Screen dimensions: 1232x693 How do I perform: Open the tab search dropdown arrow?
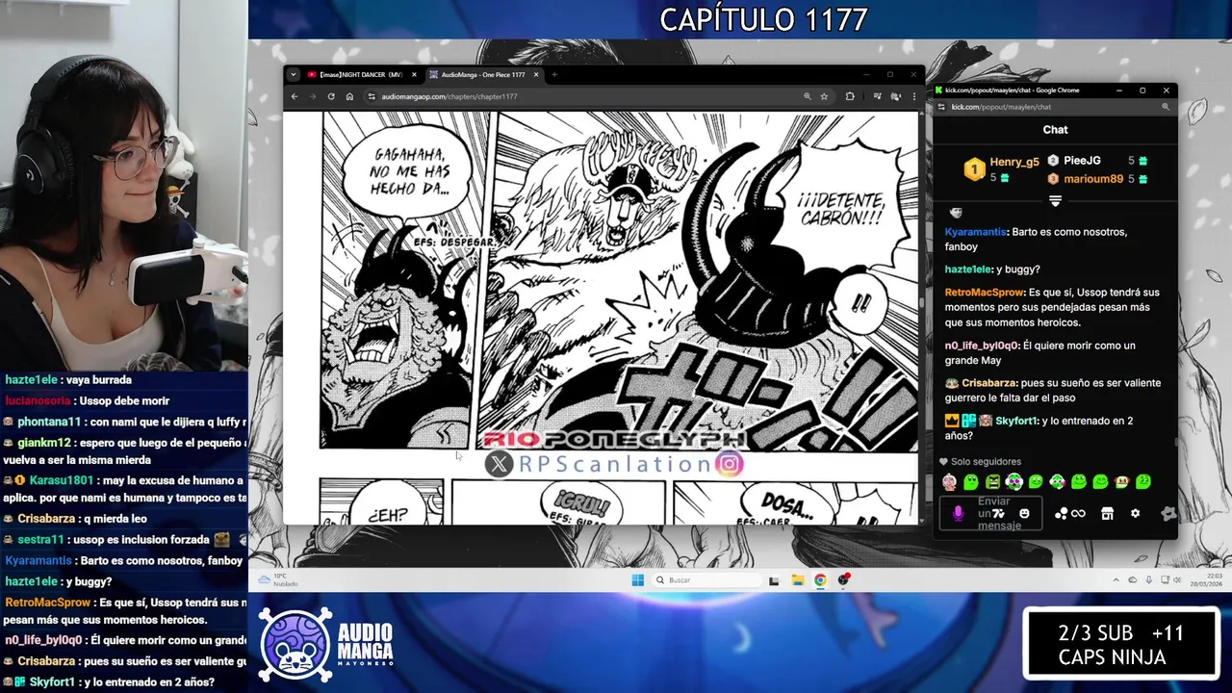[294, 74]
